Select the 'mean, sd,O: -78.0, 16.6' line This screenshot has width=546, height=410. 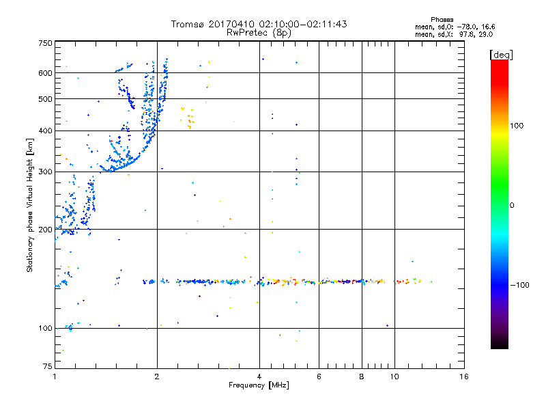[x=455, y=27]
